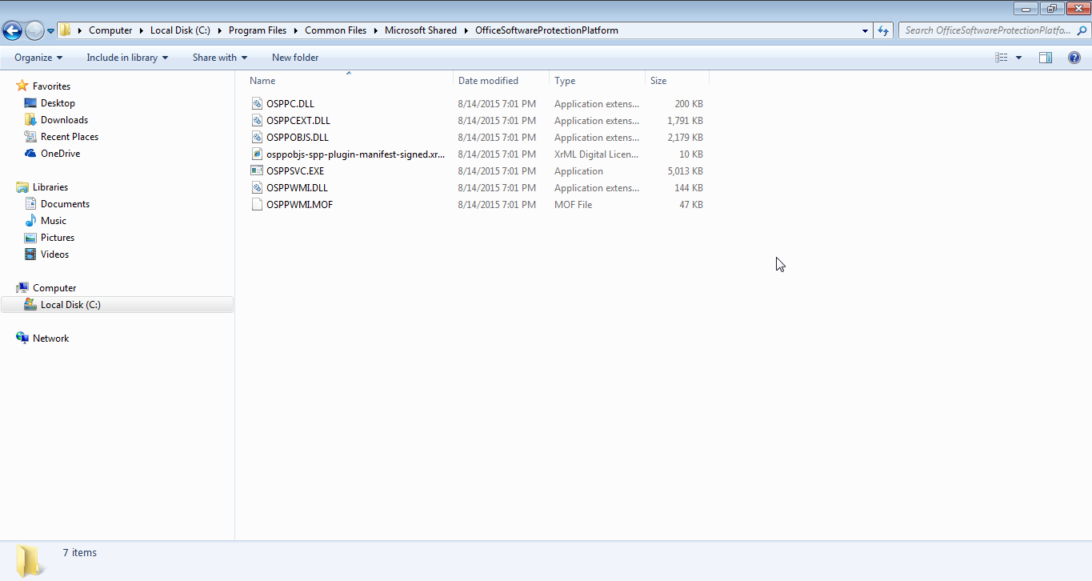Open OneDrive in Favorites sidebar
This screenshot has width=1092, height=581.
click(60, 154)
